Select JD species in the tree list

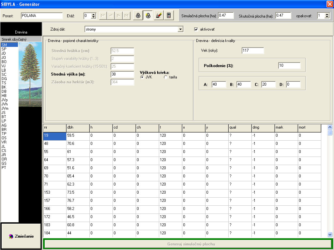[x=4, y=53]
